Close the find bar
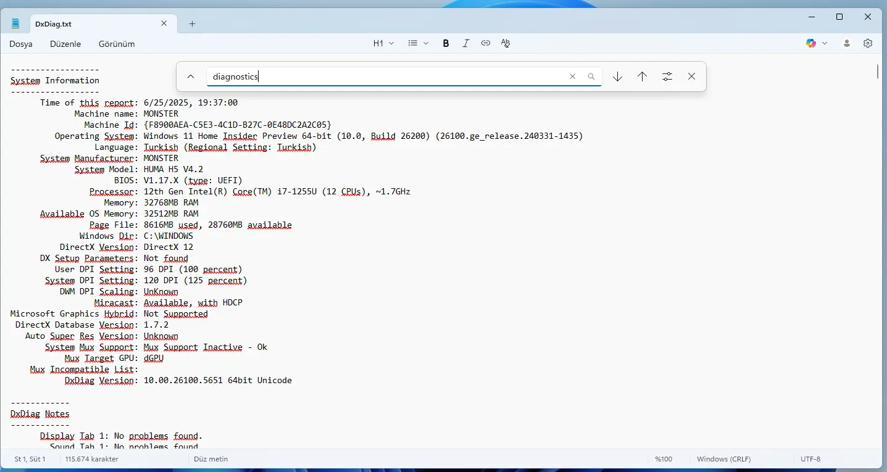The height and width of the screenshot is (472, 887). [x=691, y=77]
